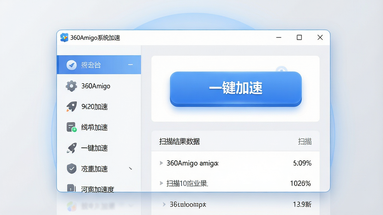Select the shield 加速 sidebar entry
Image resolution: width=383 pixels, height=215 pixels.
(99, 169)
